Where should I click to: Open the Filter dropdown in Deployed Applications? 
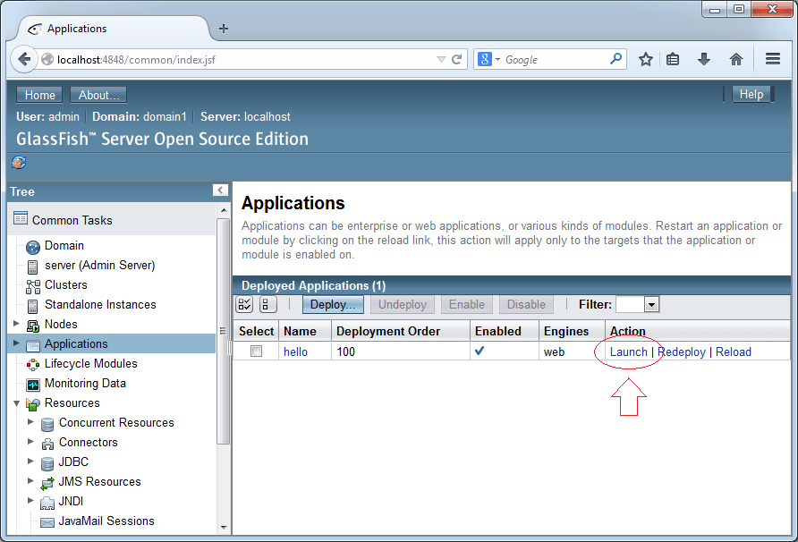click(650, 304)
